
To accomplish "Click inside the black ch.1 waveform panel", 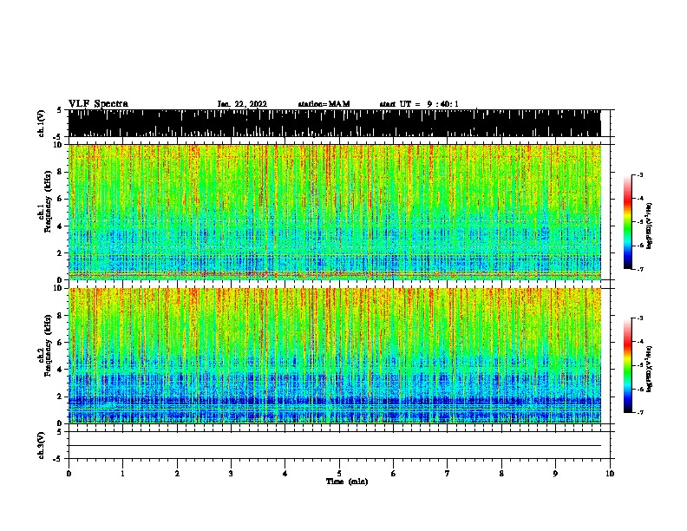I will (x=335, y=123).
